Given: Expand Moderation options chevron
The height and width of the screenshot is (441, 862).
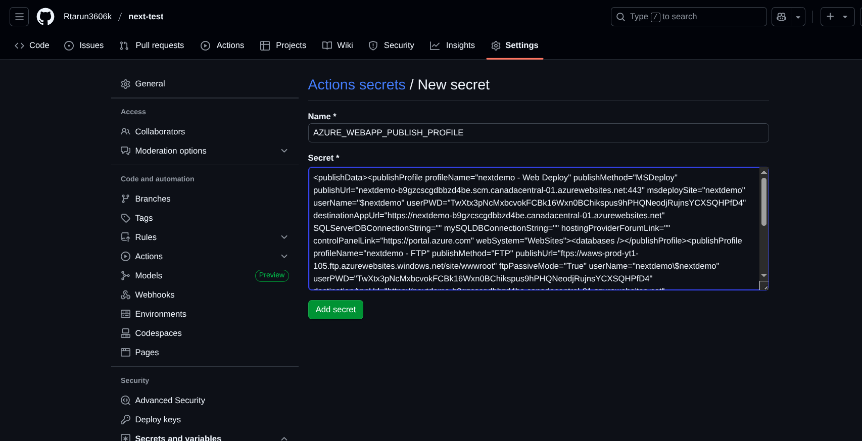Looking at the screenshot, I should [x=284, y=151].
